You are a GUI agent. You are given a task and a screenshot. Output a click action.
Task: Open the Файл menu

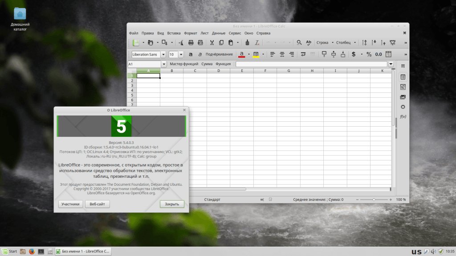[x=134, y=33]
